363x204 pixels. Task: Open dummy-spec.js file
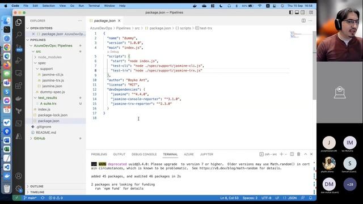pyautogui.click(x=52, y=92)
